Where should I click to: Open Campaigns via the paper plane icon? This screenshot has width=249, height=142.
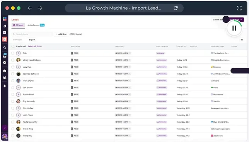[x=5, y=26]
